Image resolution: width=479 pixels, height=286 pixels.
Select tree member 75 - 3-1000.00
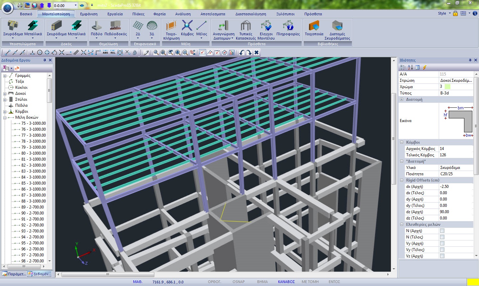click(34, 123)
